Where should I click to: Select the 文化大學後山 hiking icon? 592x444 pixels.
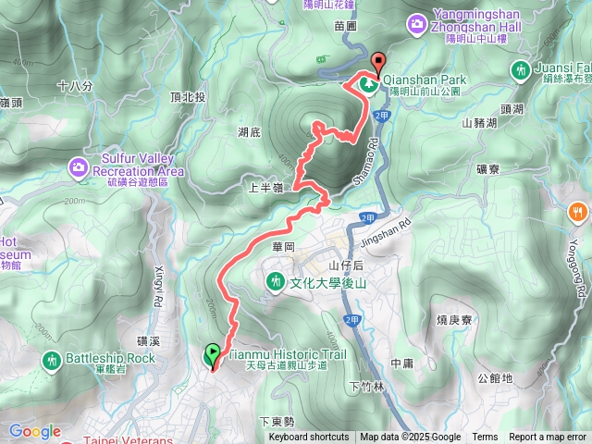276,283
